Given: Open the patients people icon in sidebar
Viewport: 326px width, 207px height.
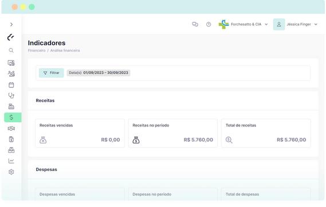Looking at the screenshot, I should 11,74.
